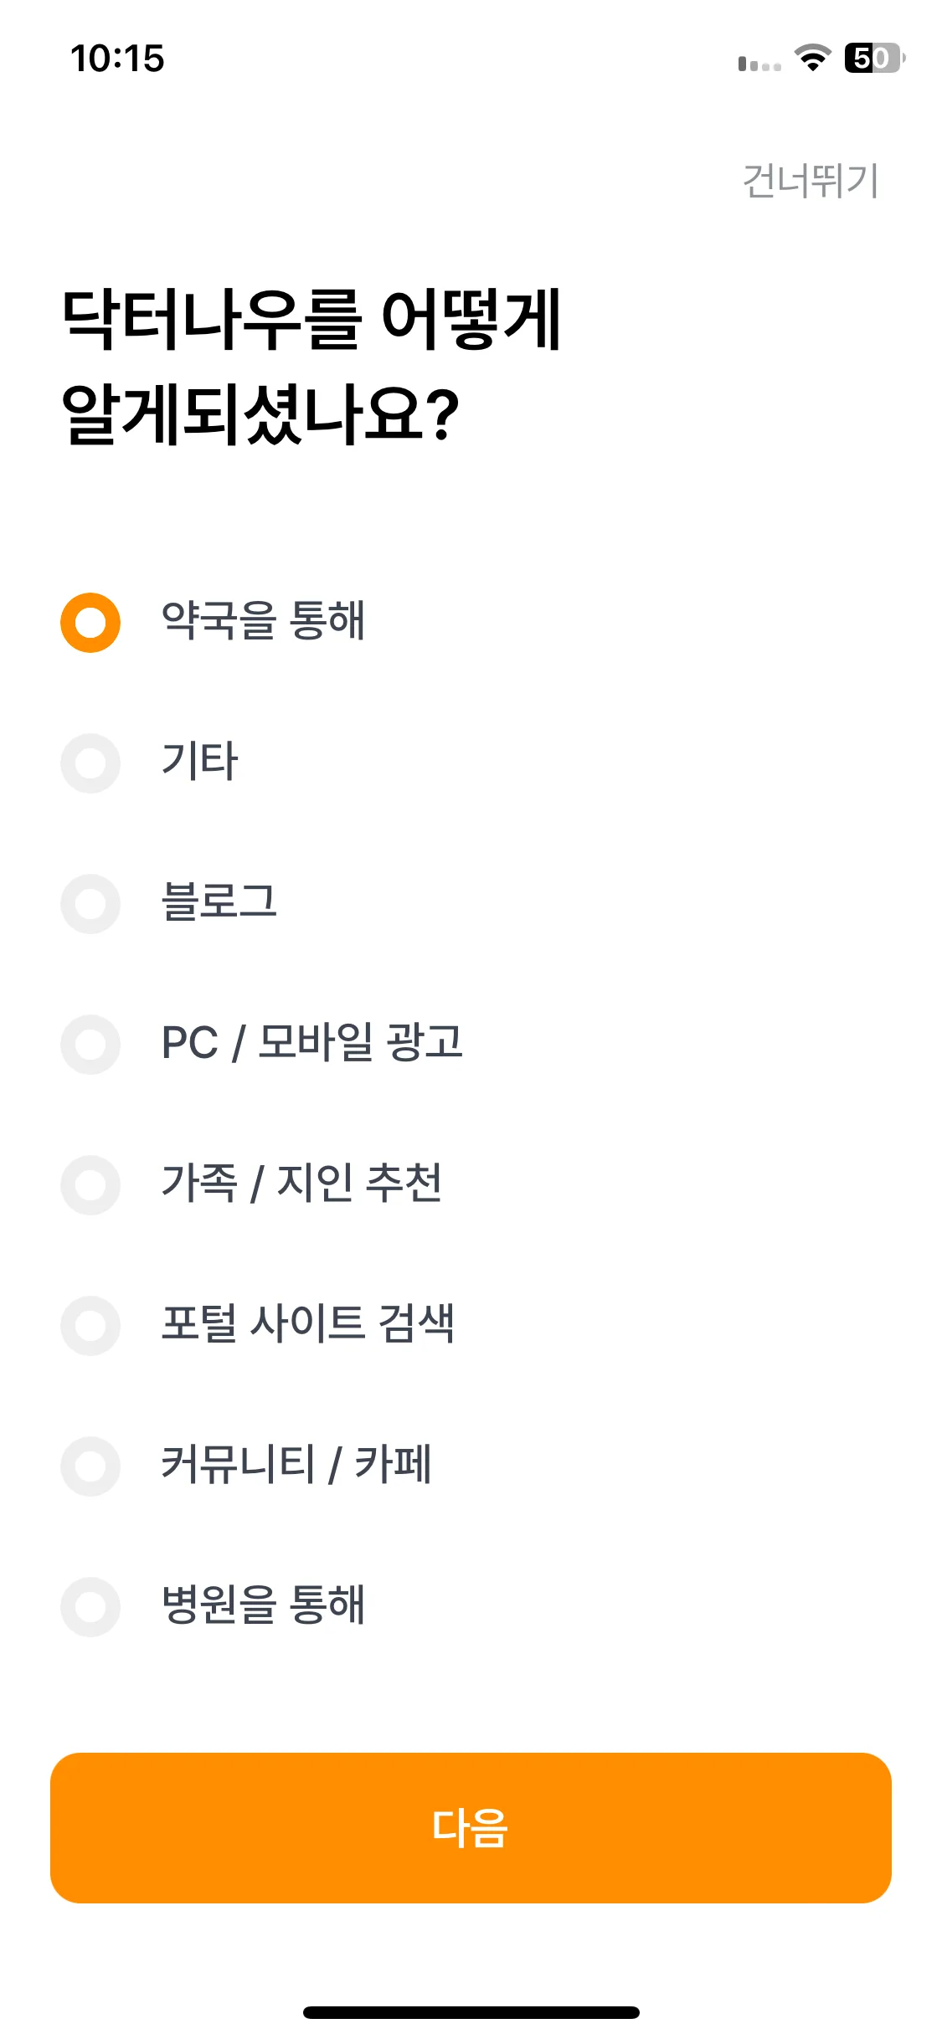Viewport: 942px width, 2039px height.
Task: Select the 기타 radio button
Action: 90,763
